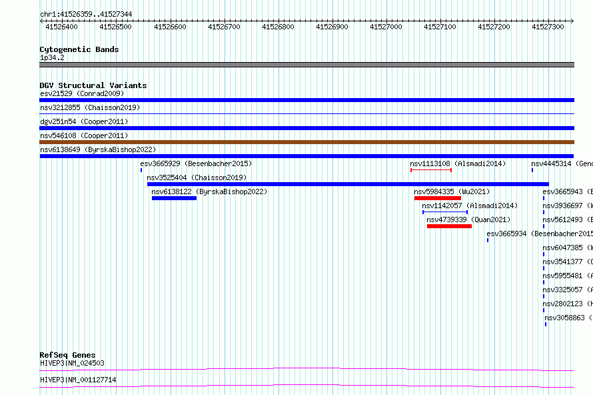
Task: Click the chr1:41526359..41527344 coordinate label
Action: tap(86, 15)
